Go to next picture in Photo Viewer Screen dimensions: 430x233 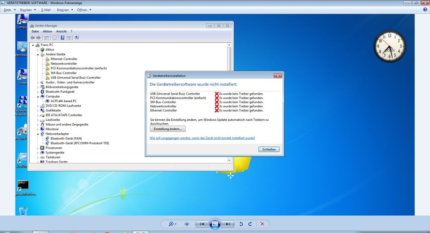[228, 224]
